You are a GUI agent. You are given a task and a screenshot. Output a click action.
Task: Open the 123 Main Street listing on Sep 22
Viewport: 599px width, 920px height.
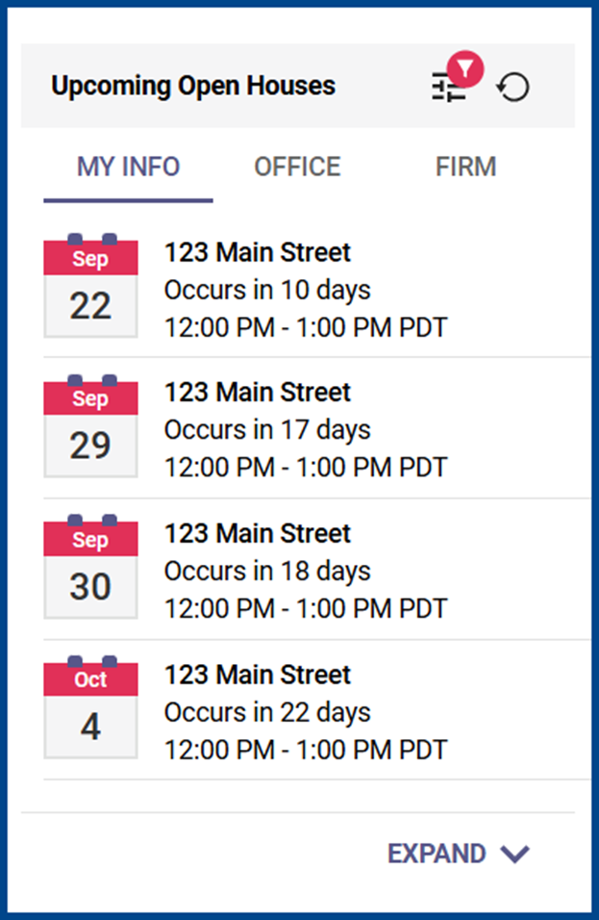258,252
